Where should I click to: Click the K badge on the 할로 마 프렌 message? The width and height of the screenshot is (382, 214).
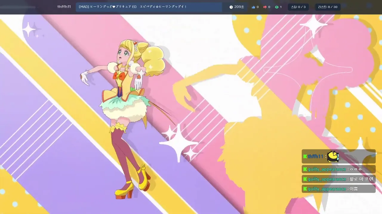[x=305, y=179]
